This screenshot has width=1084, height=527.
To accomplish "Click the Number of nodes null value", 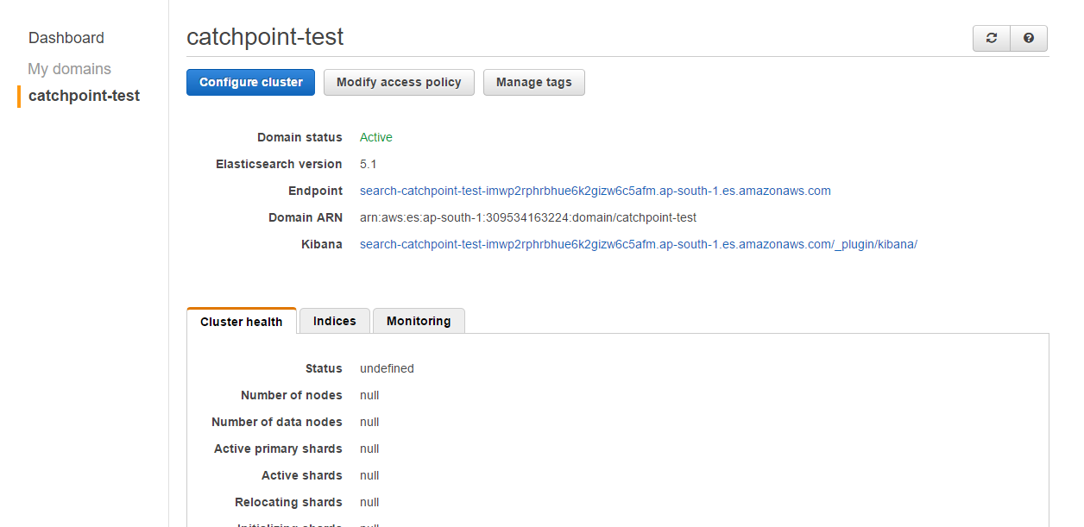I will [x=369, y=395].
